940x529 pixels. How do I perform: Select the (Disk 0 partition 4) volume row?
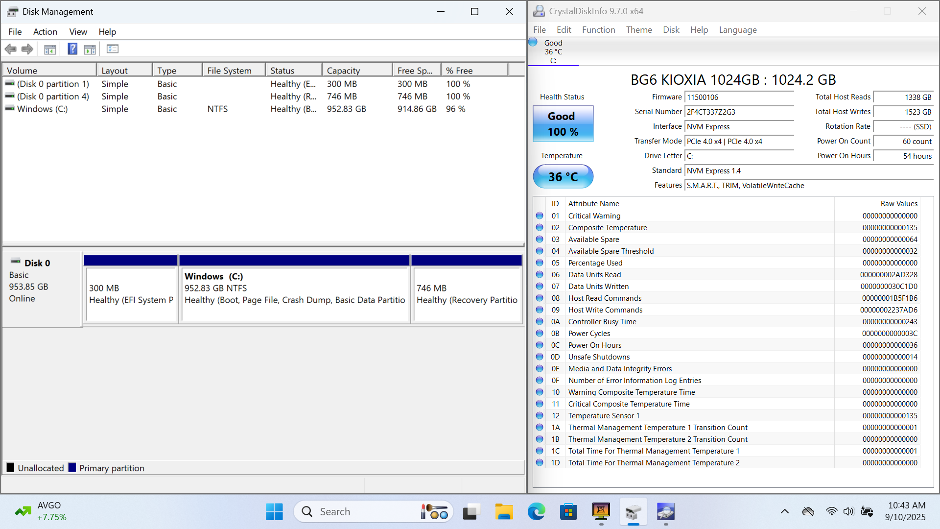(263, 96)
